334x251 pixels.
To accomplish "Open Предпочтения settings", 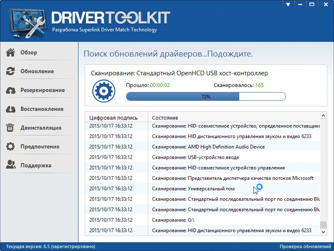I will click(40, 147).
